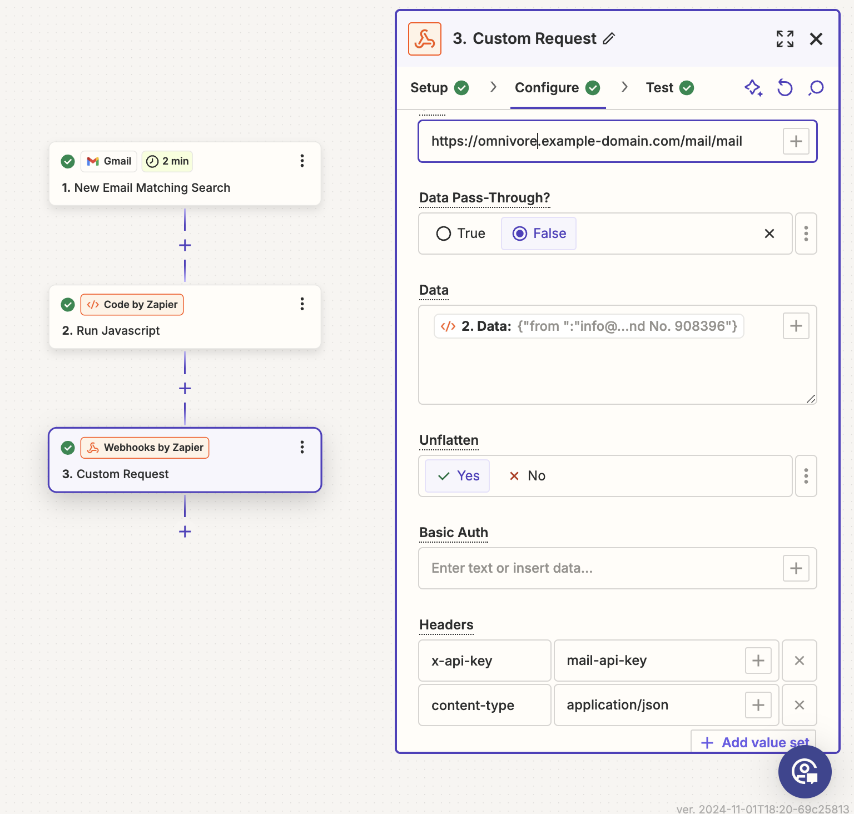Screen dimensions: 854x814
Task: Select the True radio for Data Pass-Through
Action: tap(443, 234)
